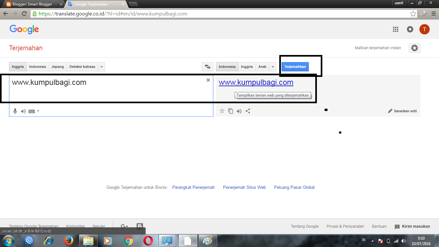Launch Opera from the taskbar
439x247 pixels.
coord(148,241)
